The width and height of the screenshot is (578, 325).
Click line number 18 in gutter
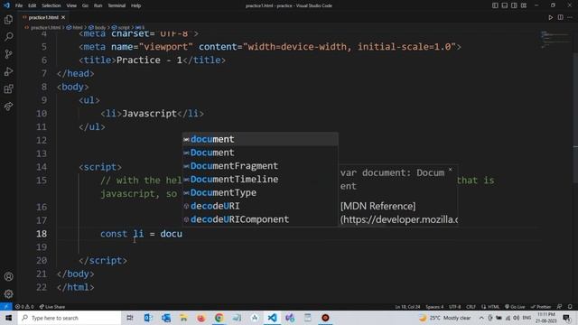(42, 234)
